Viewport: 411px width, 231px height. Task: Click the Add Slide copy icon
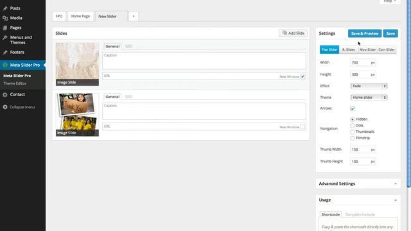point(284,33)
